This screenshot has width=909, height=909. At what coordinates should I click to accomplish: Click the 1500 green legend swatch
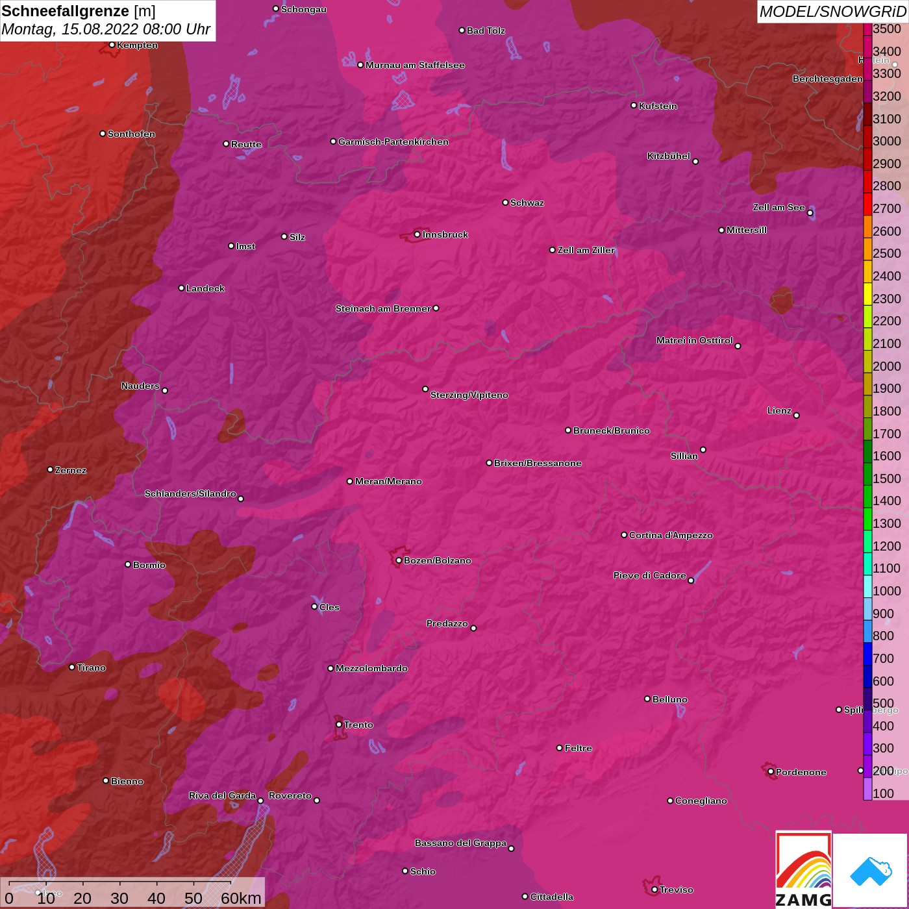(x=867, y=473)
